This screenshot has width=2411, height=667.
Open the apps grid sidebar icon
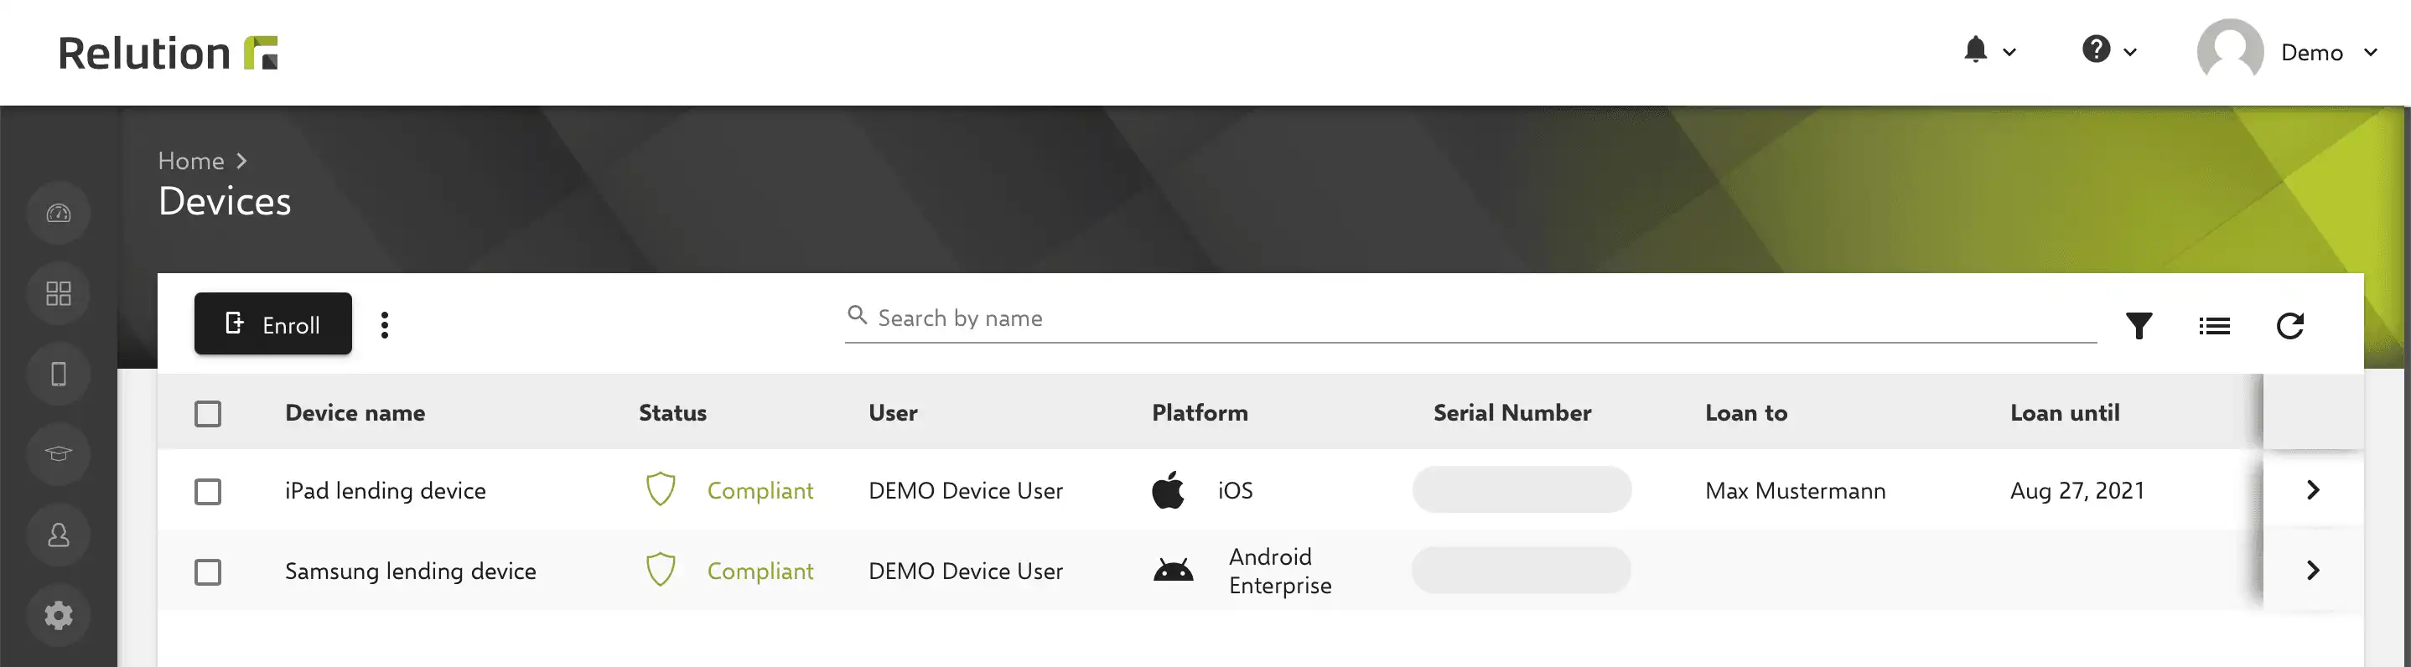[x=58, y=294]
